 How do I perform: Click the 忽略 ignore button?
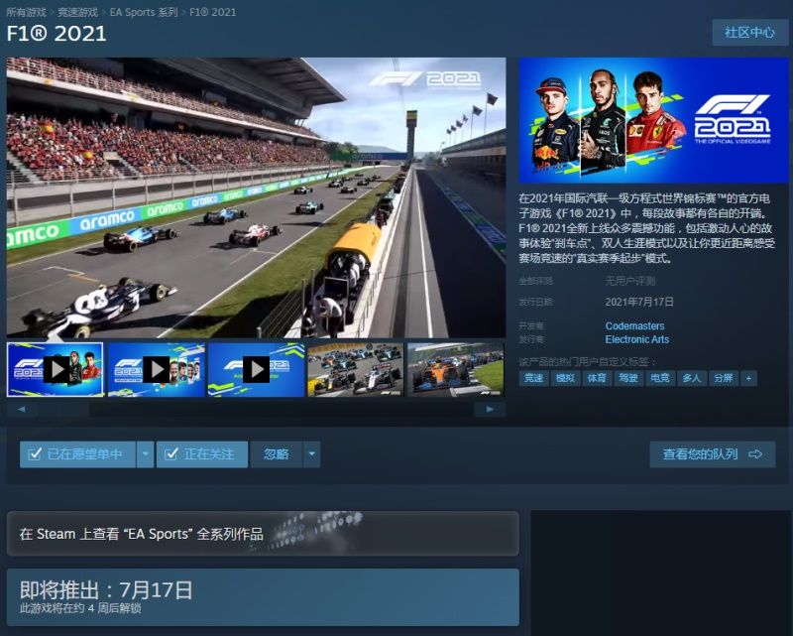[277, 454]
